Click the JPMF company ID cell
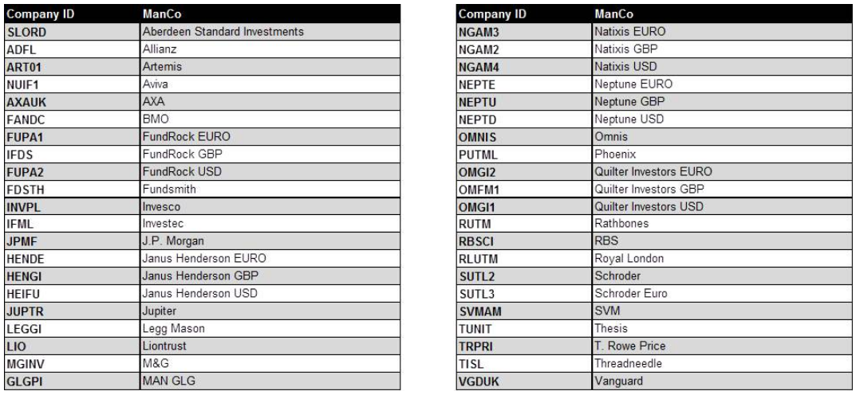This screenshot has height=395, width=856. point(72,241)
